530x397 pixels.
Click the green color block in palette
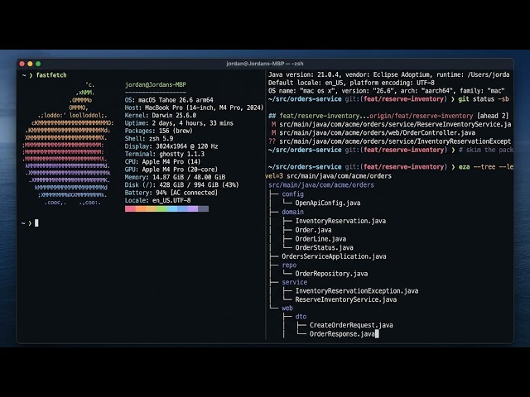point(161,209)
